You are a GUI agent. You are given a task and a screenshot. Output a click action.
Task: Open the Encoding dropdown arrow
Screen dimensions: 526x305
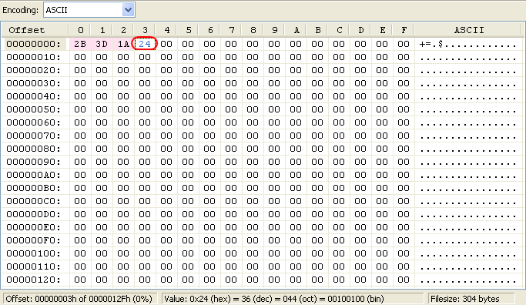tap(128, 10)
